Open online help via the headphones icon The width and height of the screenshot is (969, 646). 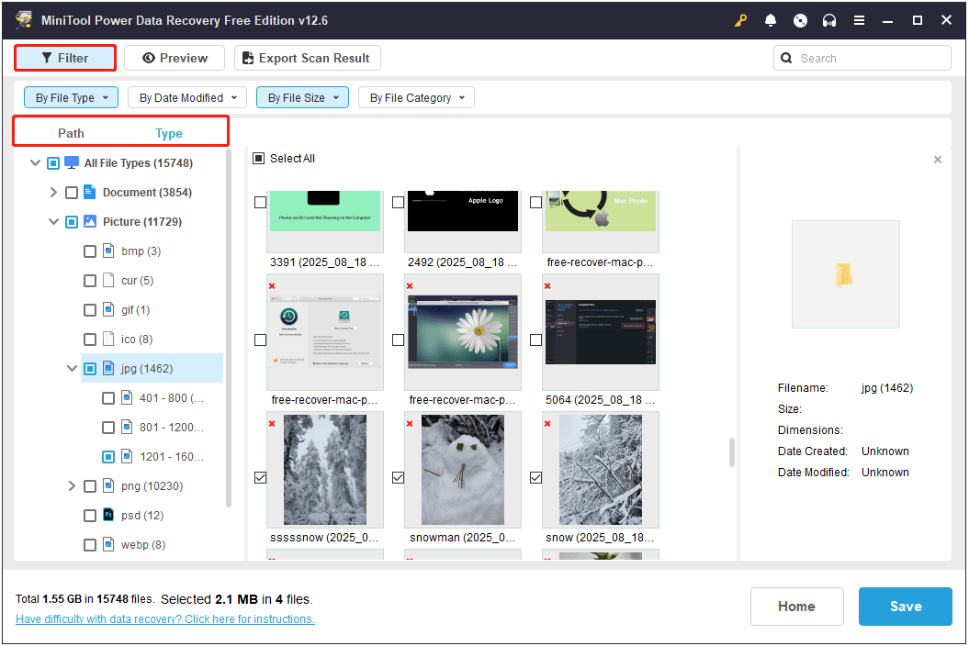click(x=828, y=19)
